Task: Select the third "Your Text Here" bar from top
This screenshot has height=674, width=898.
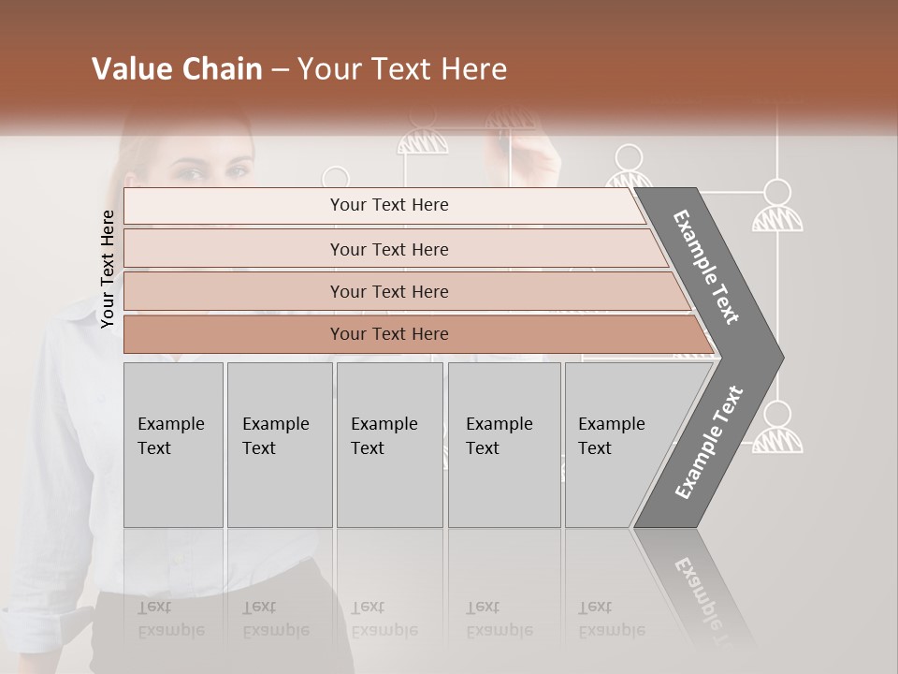Action: [x=388, y=291]
